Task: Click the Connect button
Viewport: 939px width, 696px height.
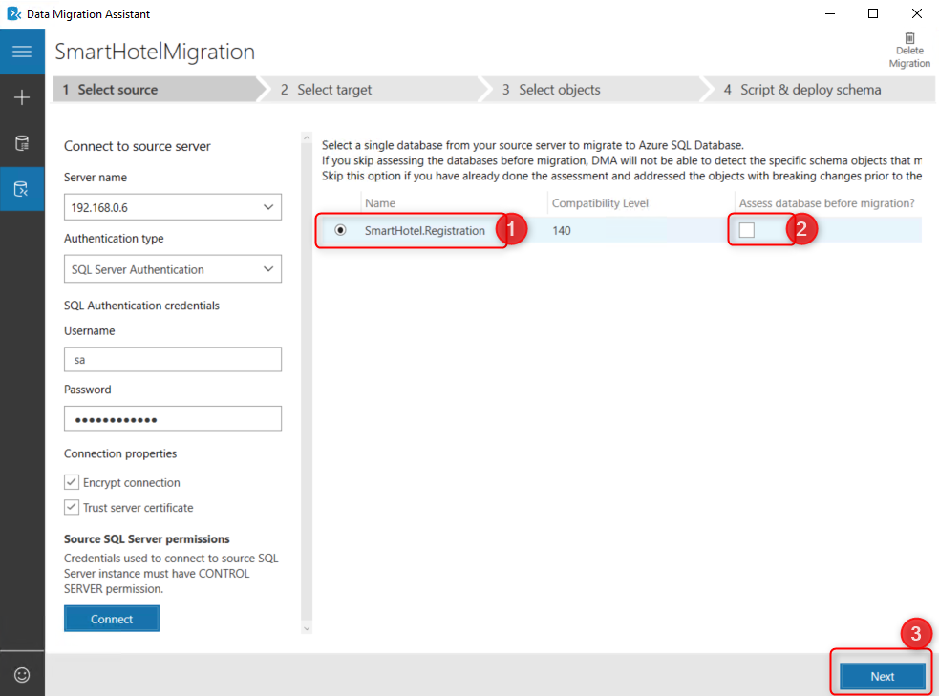Action: (x=112, y=619)
